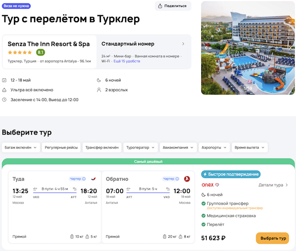The height and width of the screenshot is (251, 296).
Task: Click the info icon on the outbound Чартер badge
Action: point(84,179)
